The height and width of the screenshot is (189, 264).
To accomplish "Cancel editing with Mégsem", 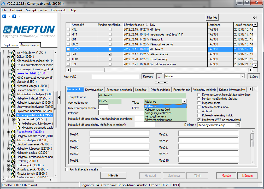I will 247,175.
